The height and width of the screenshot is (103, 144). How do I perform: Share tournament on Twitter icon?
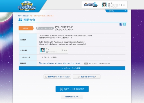point(125,24)
